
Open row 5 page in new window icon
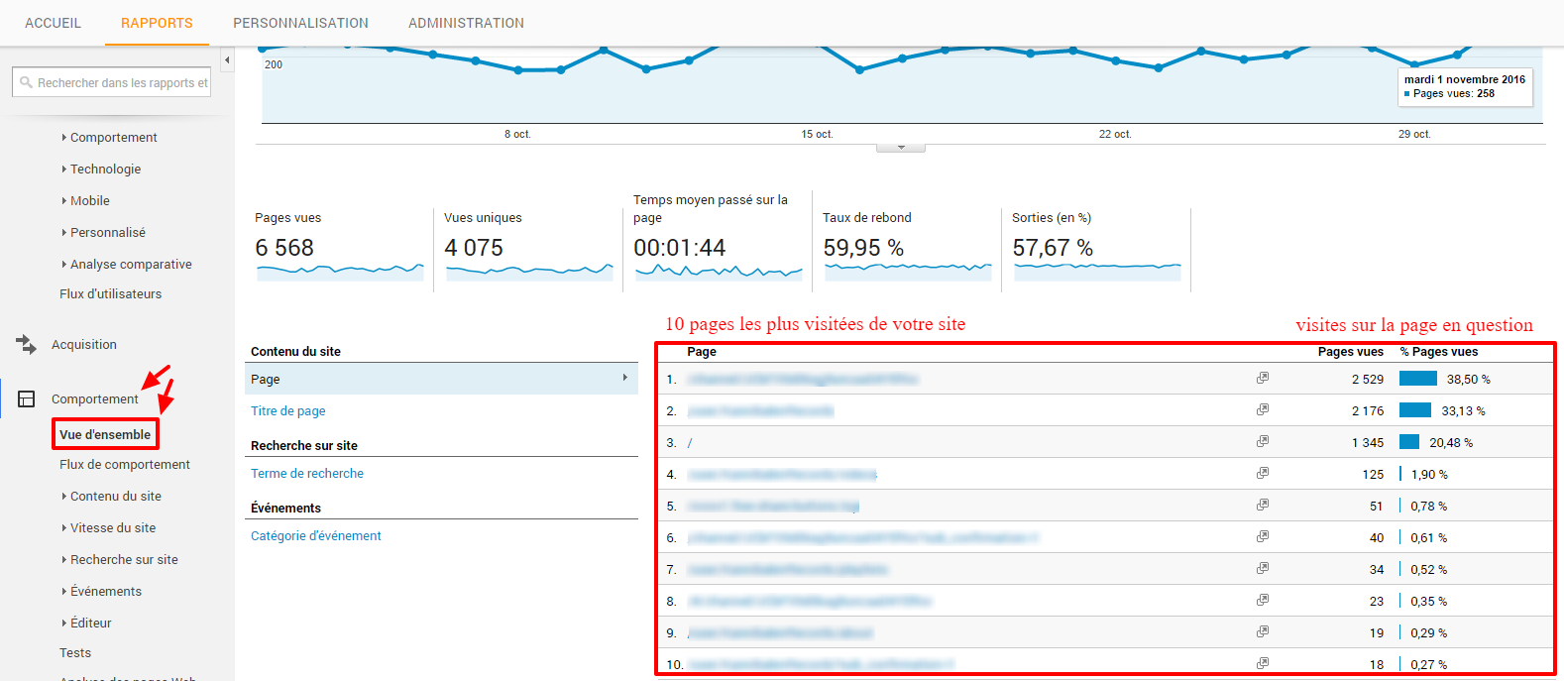[1263, 505]
